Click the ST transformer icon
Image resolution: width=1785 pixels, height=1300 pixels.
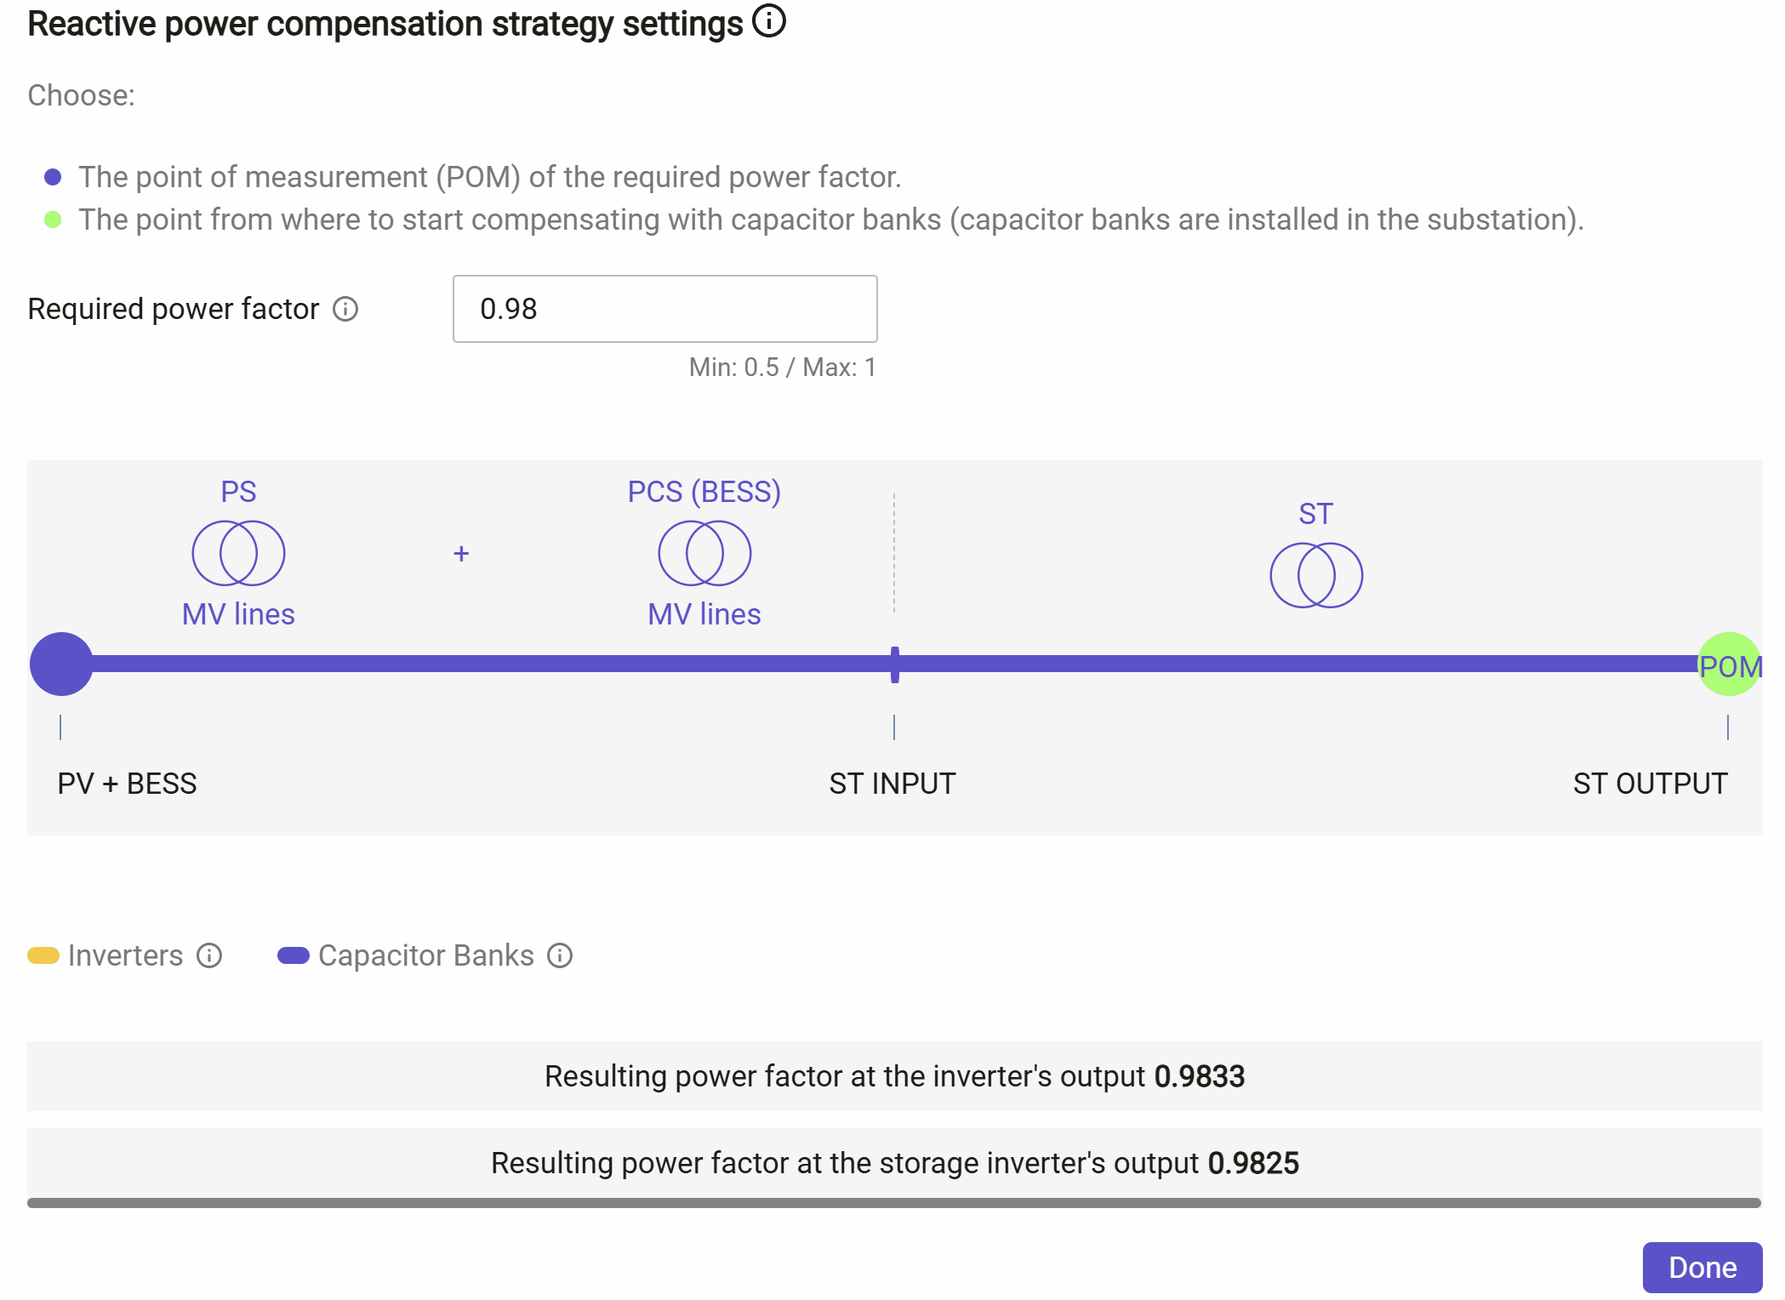(x=1316, y=575)
